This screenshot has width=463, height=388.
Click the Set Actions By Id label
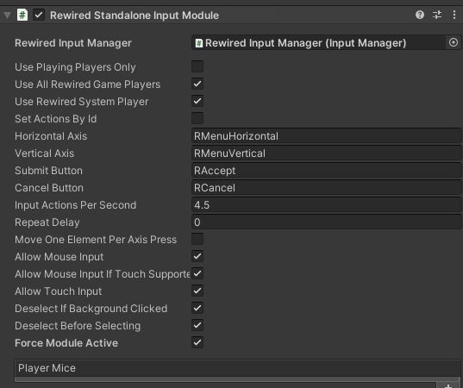pyautogui.click(x=56, y=119)
